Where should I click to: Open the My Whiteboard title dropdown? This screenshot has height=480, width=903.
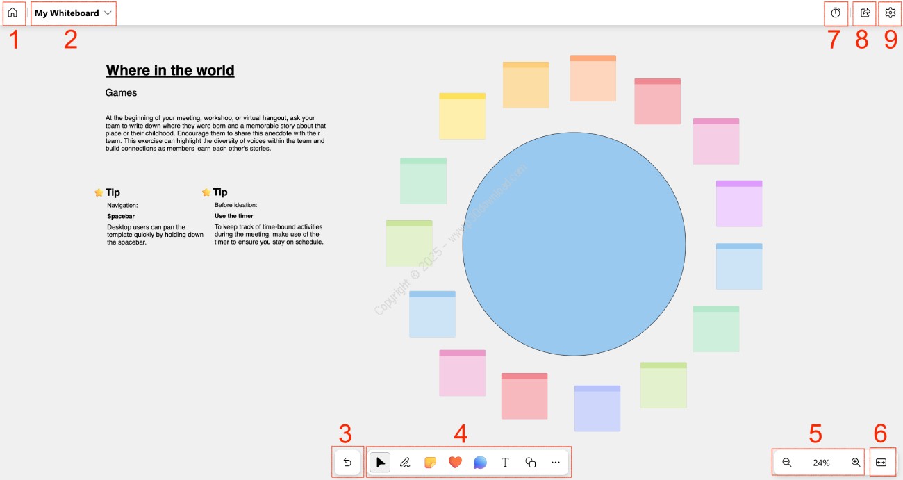(73, 13)
